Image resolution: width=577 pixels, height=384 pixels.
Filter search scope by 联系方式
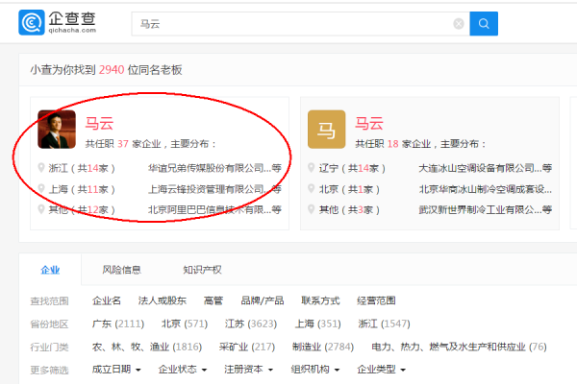click(x=320, y=300)
